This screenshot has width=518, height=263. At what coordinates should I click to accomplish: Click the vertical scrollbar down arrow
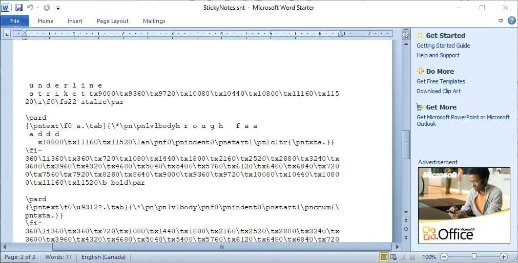[406, 212]
